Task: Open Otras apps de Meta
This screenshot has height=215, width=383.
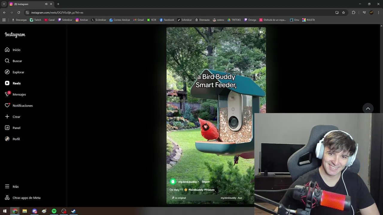Action: coord(22,198)
